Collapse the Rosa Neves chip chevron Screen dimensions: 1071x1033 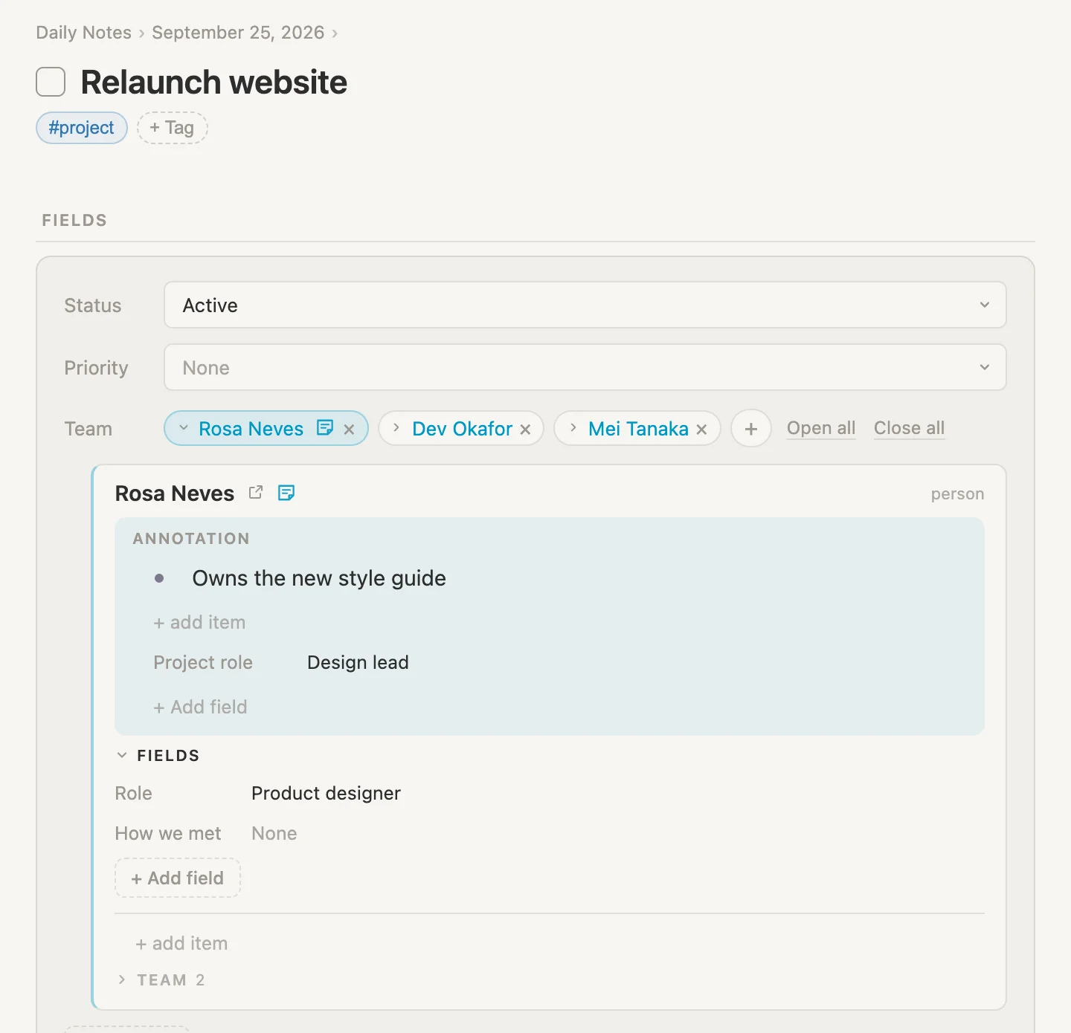click(184, 428)
